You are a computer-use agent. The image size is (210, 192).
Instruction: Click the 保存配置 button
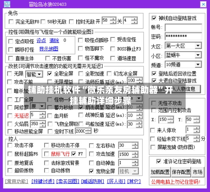181,172
